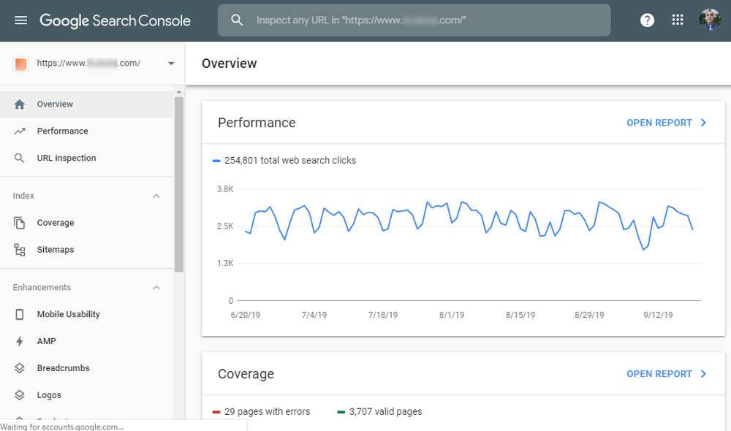
Task: Click the 8/1/19 chart axis label
Action: pyautogui.click(x=451, y=315)
